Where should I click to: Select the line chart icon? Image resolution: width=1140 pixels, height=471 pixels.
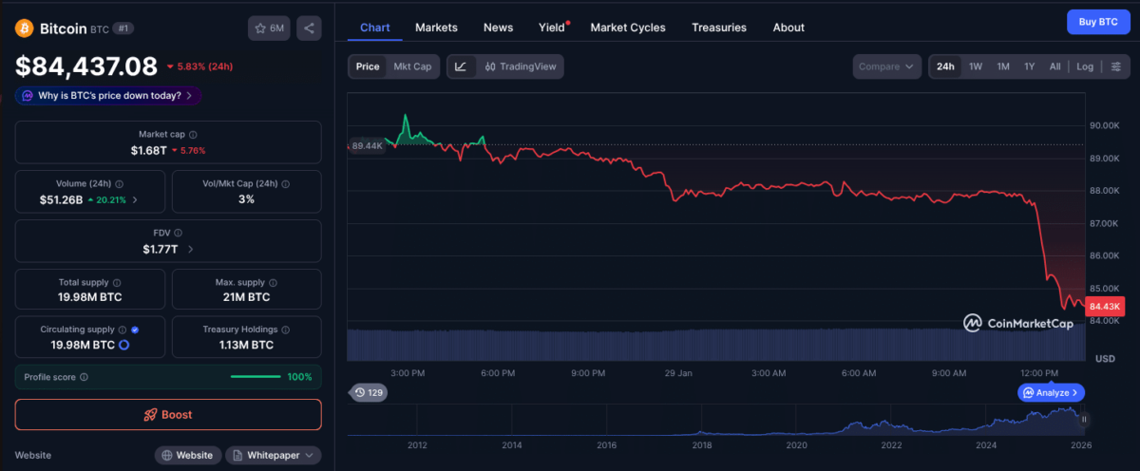pos(461,66)
